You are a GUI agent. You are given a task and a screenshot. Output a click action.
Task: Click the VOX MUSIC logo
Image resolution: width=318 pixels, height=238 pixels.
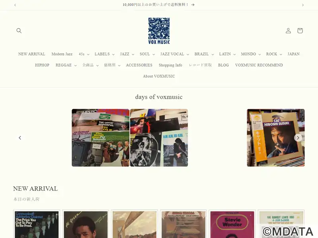(x=159, y=31)
